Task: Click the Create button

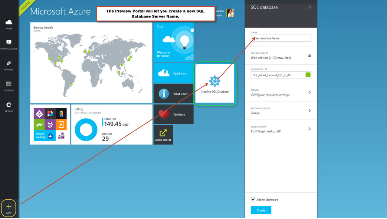Action: [x=261, y=210]
